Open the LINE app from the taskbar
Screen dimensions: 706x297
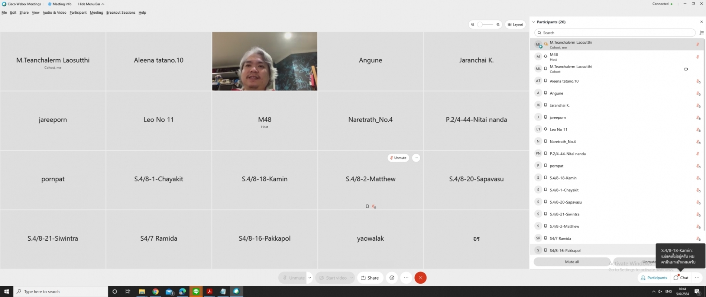[196, 291]
